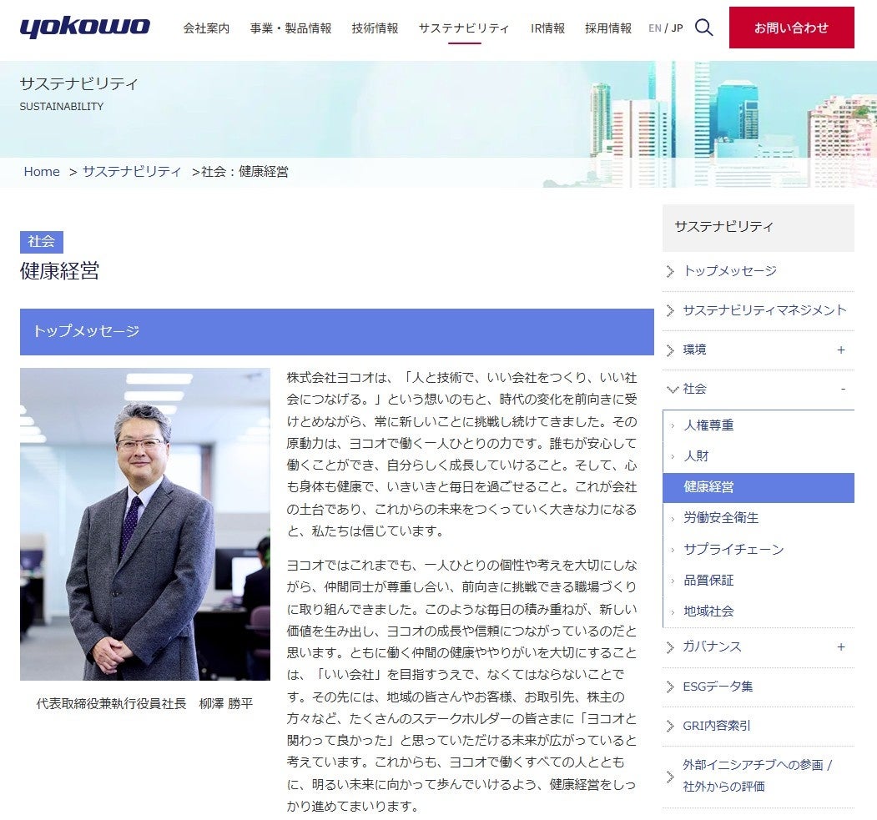Viewport: 877px width, 820px height.
Task: Open sidebar トップメッセージ link
Action: pos(730,271)
